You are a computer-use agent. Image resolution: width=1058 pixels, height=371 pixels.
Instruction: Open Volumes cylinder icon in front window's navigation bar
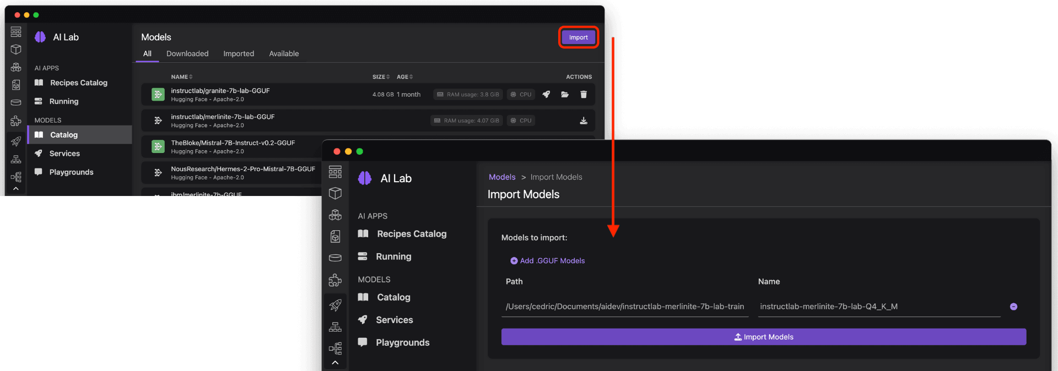click(335, 258)
